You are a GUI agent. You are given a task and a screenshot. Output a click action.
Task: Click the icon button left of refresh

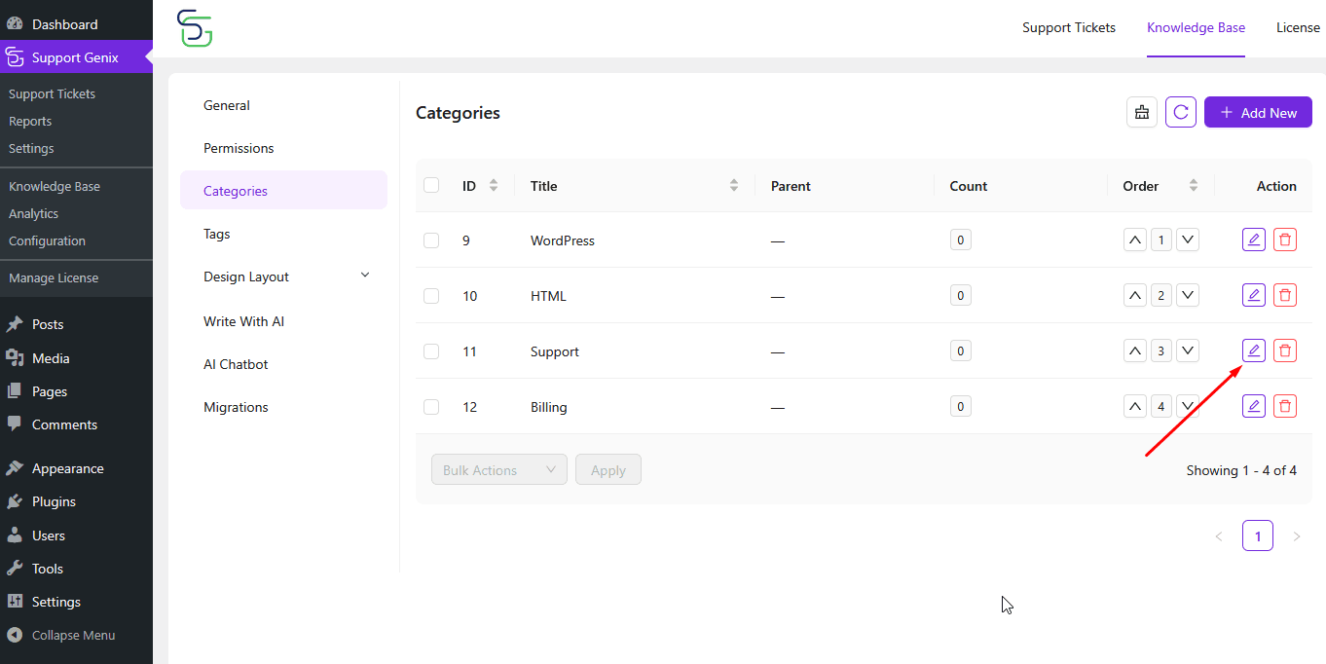1142,112
